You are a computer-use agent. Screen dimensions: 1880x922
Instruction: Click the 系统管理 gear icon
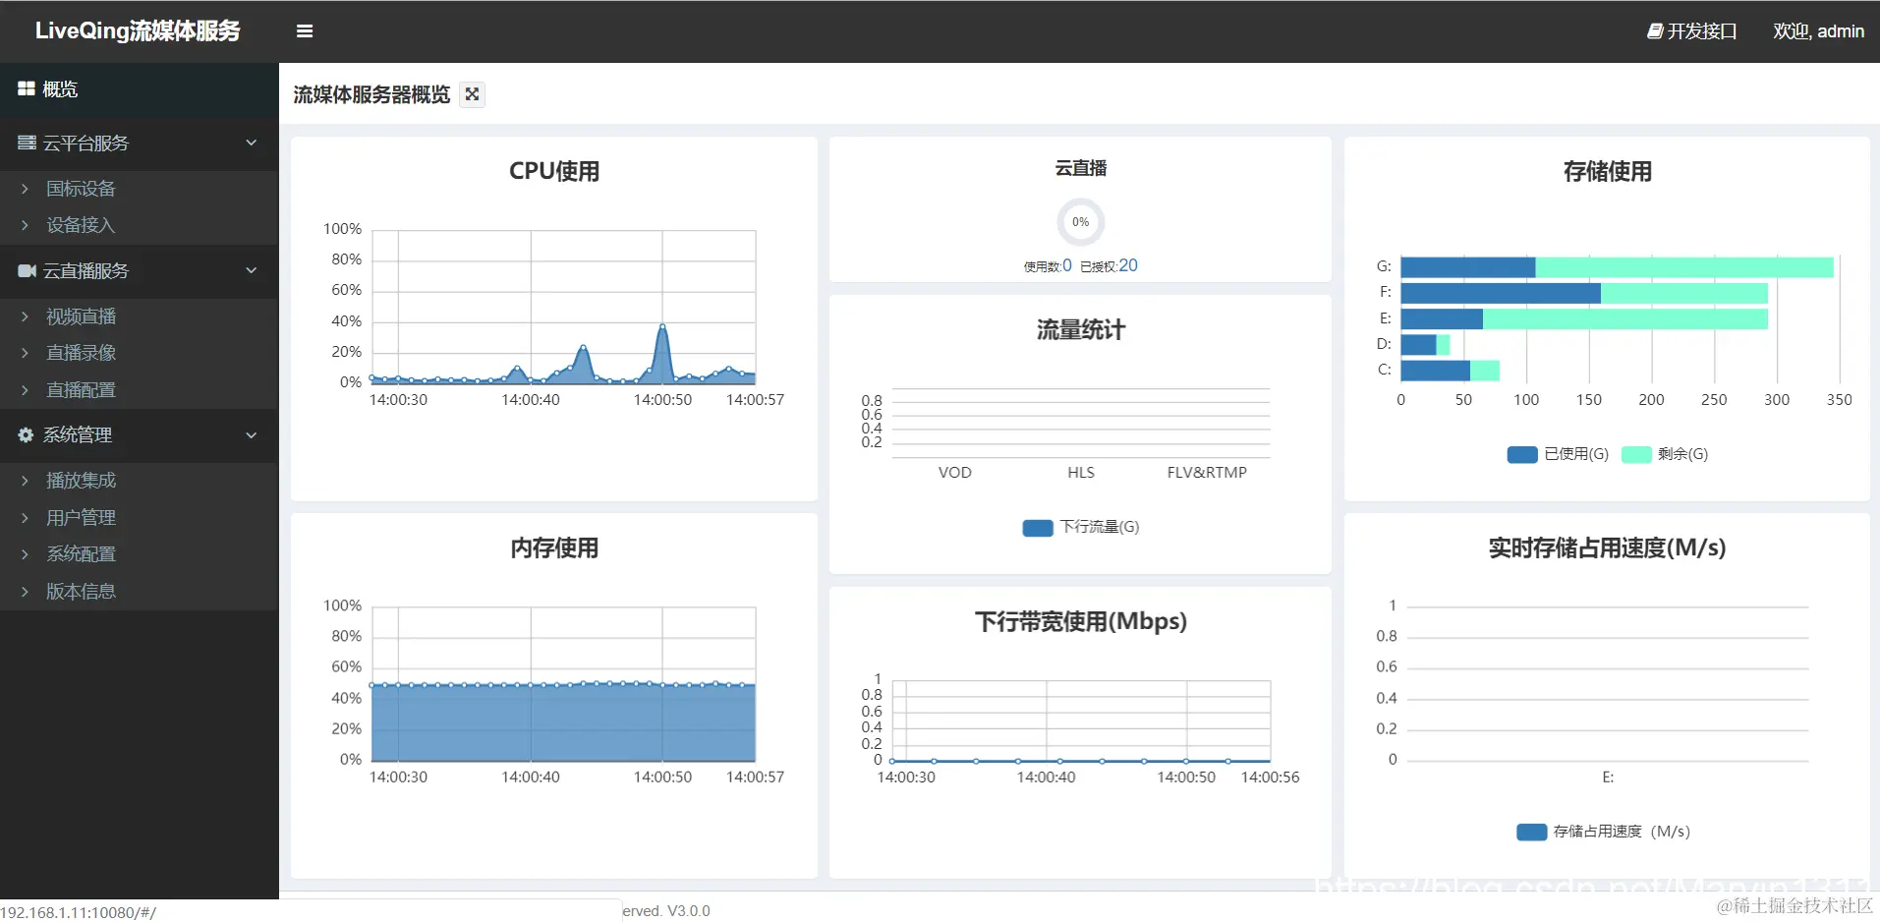coord(26,434)
